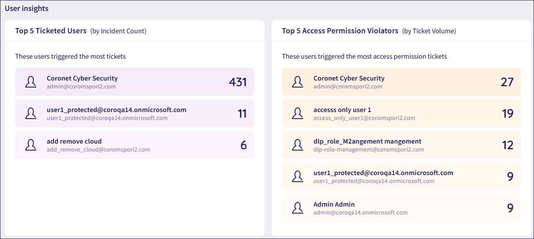Click the 431 incident count

tap(237, 82)
